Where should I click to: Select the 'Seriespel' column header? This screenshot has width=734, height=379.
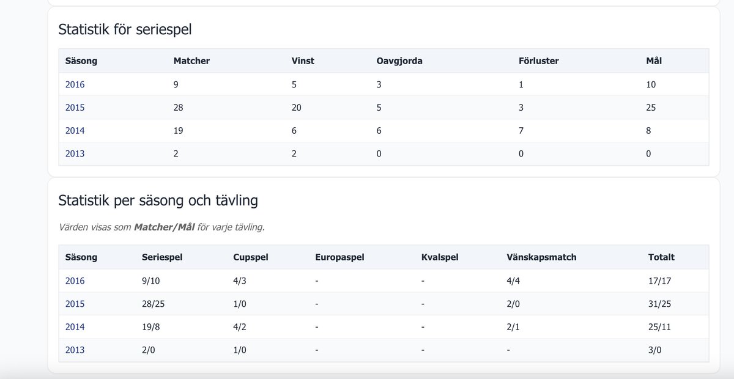[x=162, y=257]
